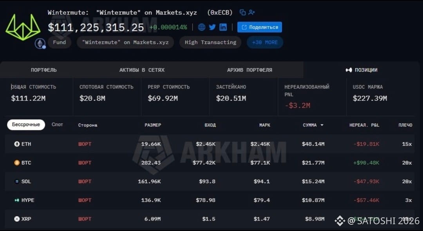
Task: Click the ВХОД column header
Action: (210, 125)
